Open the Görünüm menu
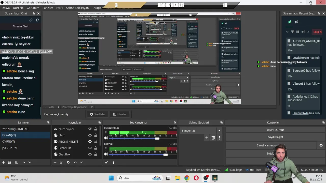 [33, 8]
